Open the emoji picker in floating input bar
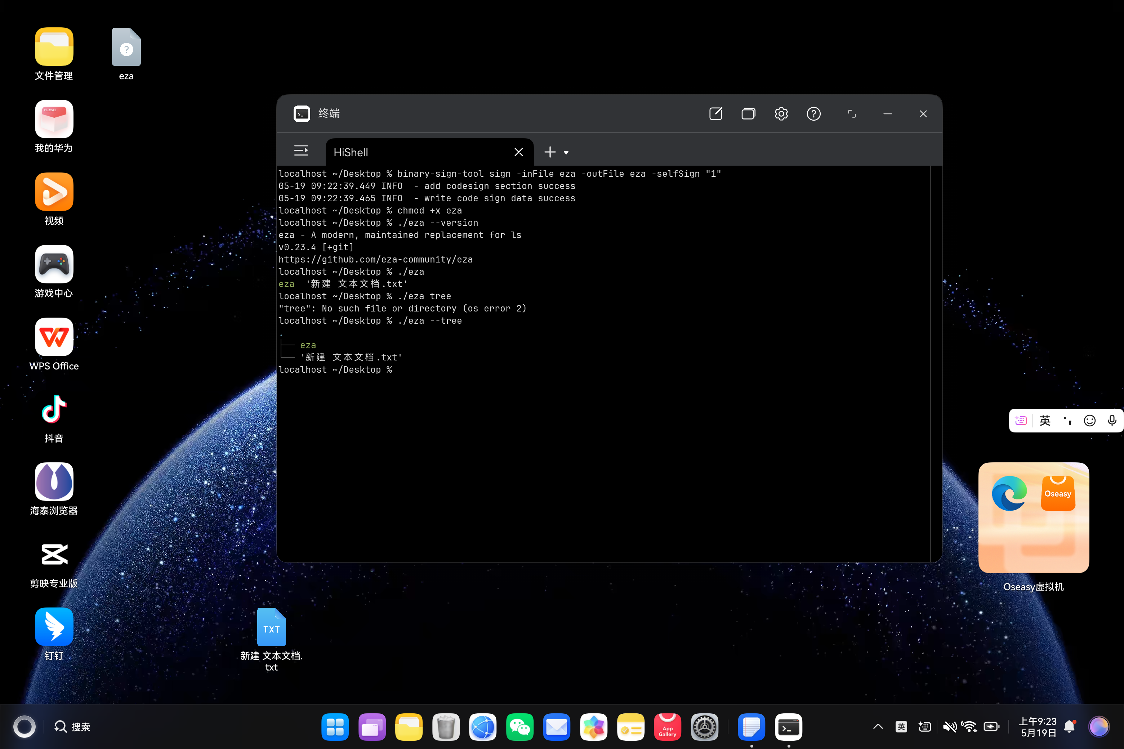The height and width of the screenshot is (749, 1124). tap(1089, 420)
